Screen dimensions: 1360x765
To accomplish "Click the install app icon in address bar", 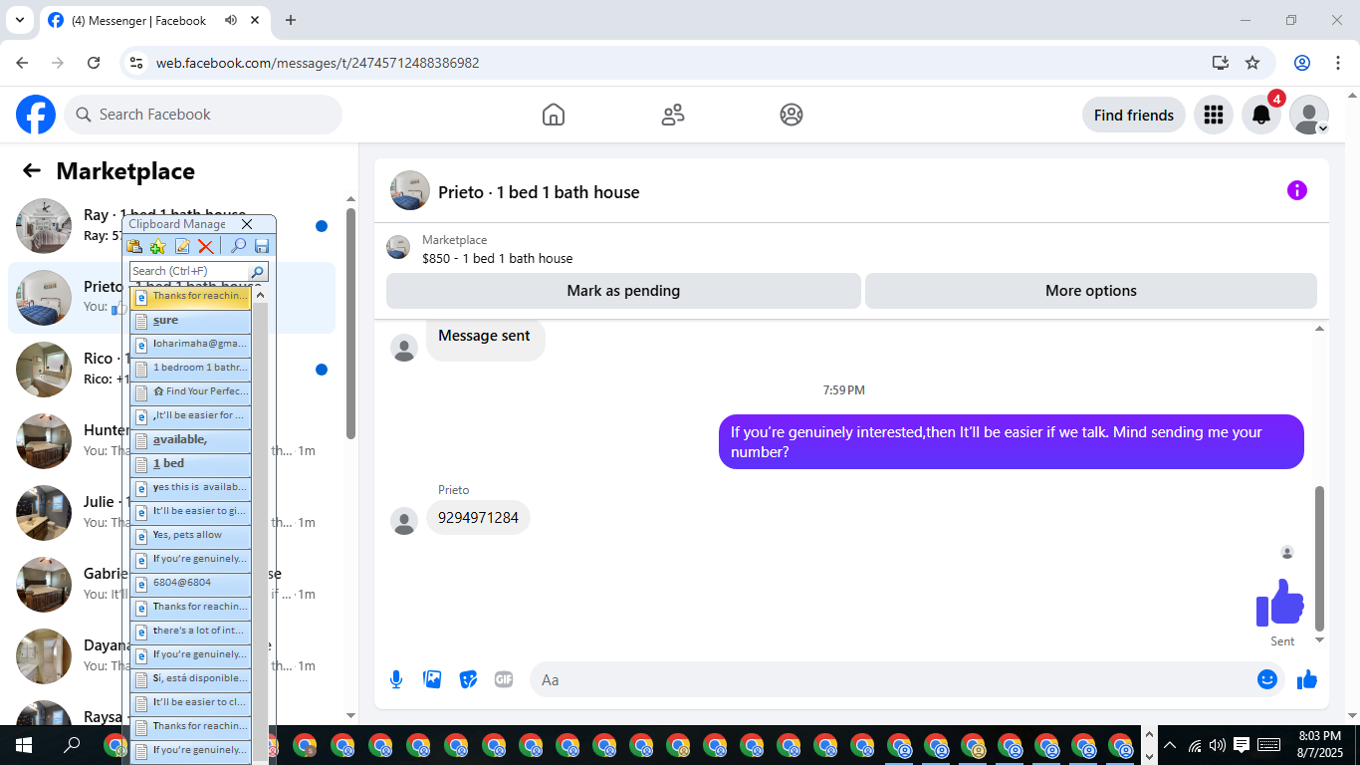I will pyautogui.click(x=1221, y=63).
